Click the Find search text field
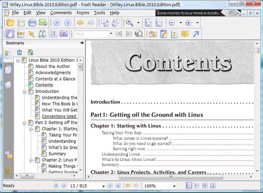 [x=90, y=33]
